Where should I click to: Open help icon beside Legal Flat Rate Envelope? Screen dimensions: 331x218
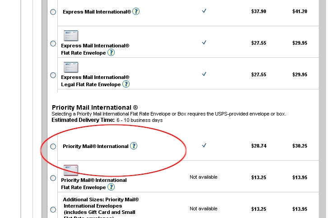point(126,84)
